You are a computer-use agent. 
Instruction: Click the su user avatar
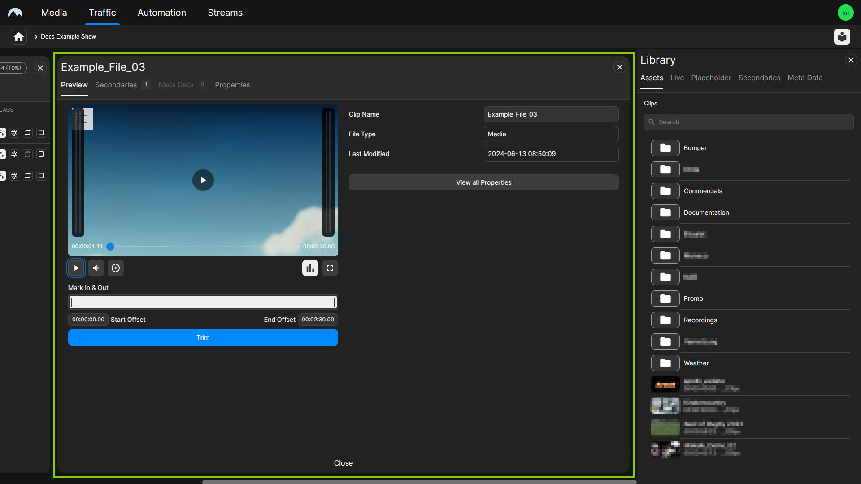click(845, 13)
